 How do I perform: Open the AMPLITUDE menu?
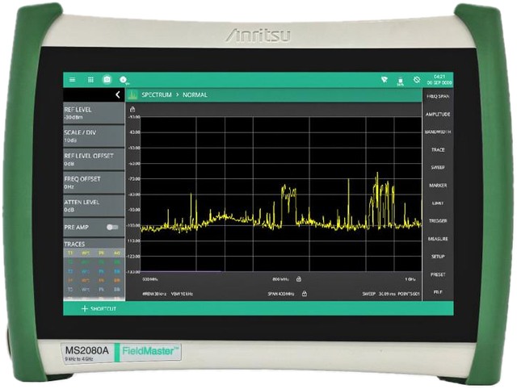tap(438, 115)
